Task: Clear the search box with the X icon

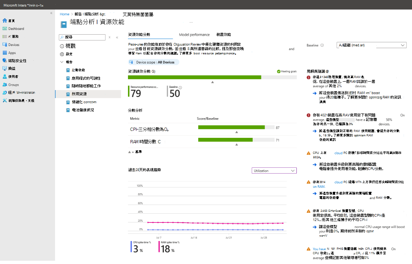Action: (x=110, y=37)
